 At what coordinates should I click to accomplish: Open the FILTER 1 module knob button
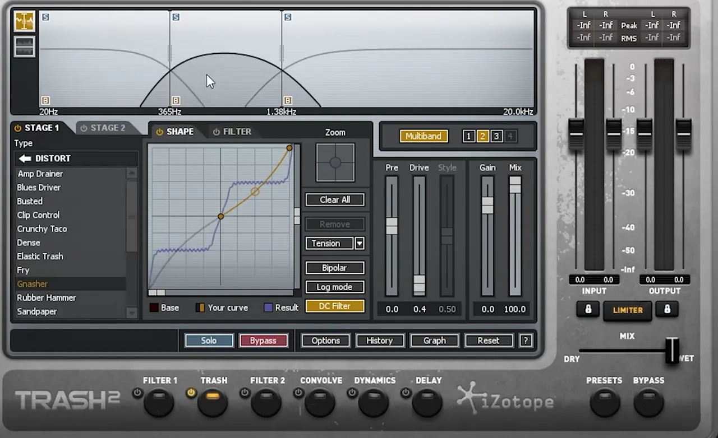[x=159, y=402]
